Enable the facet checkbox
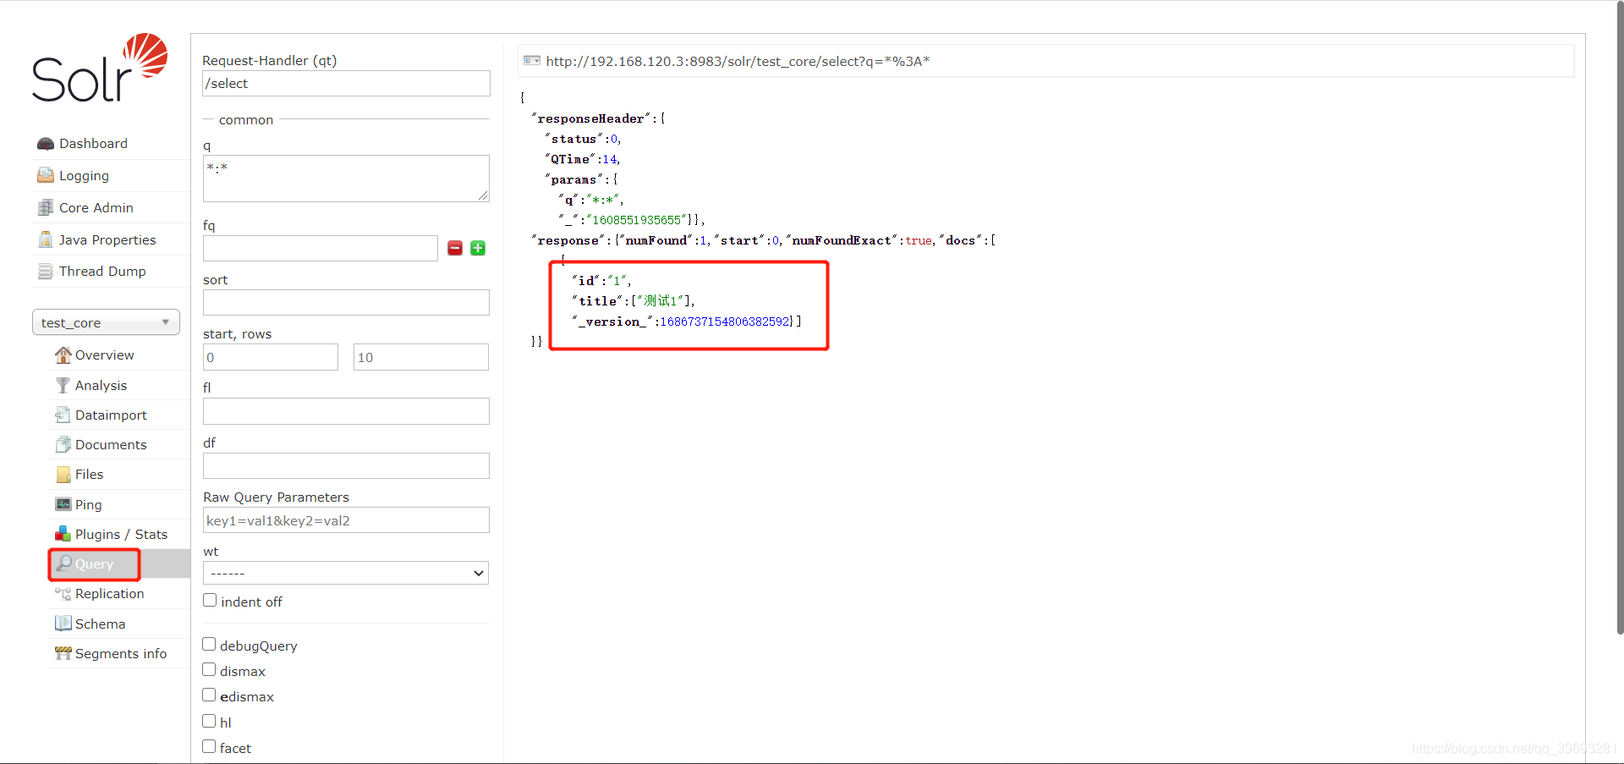Image resolution: width=1624 pixels, height=764 pixels. 209,747
